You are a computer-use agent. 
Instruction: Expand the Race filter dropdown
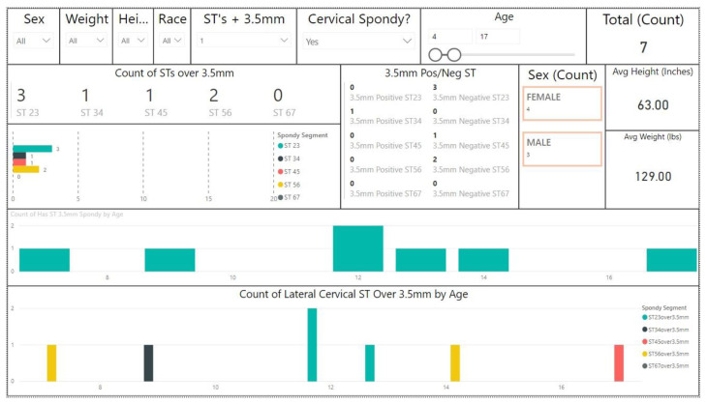click(x=172, y=42)
